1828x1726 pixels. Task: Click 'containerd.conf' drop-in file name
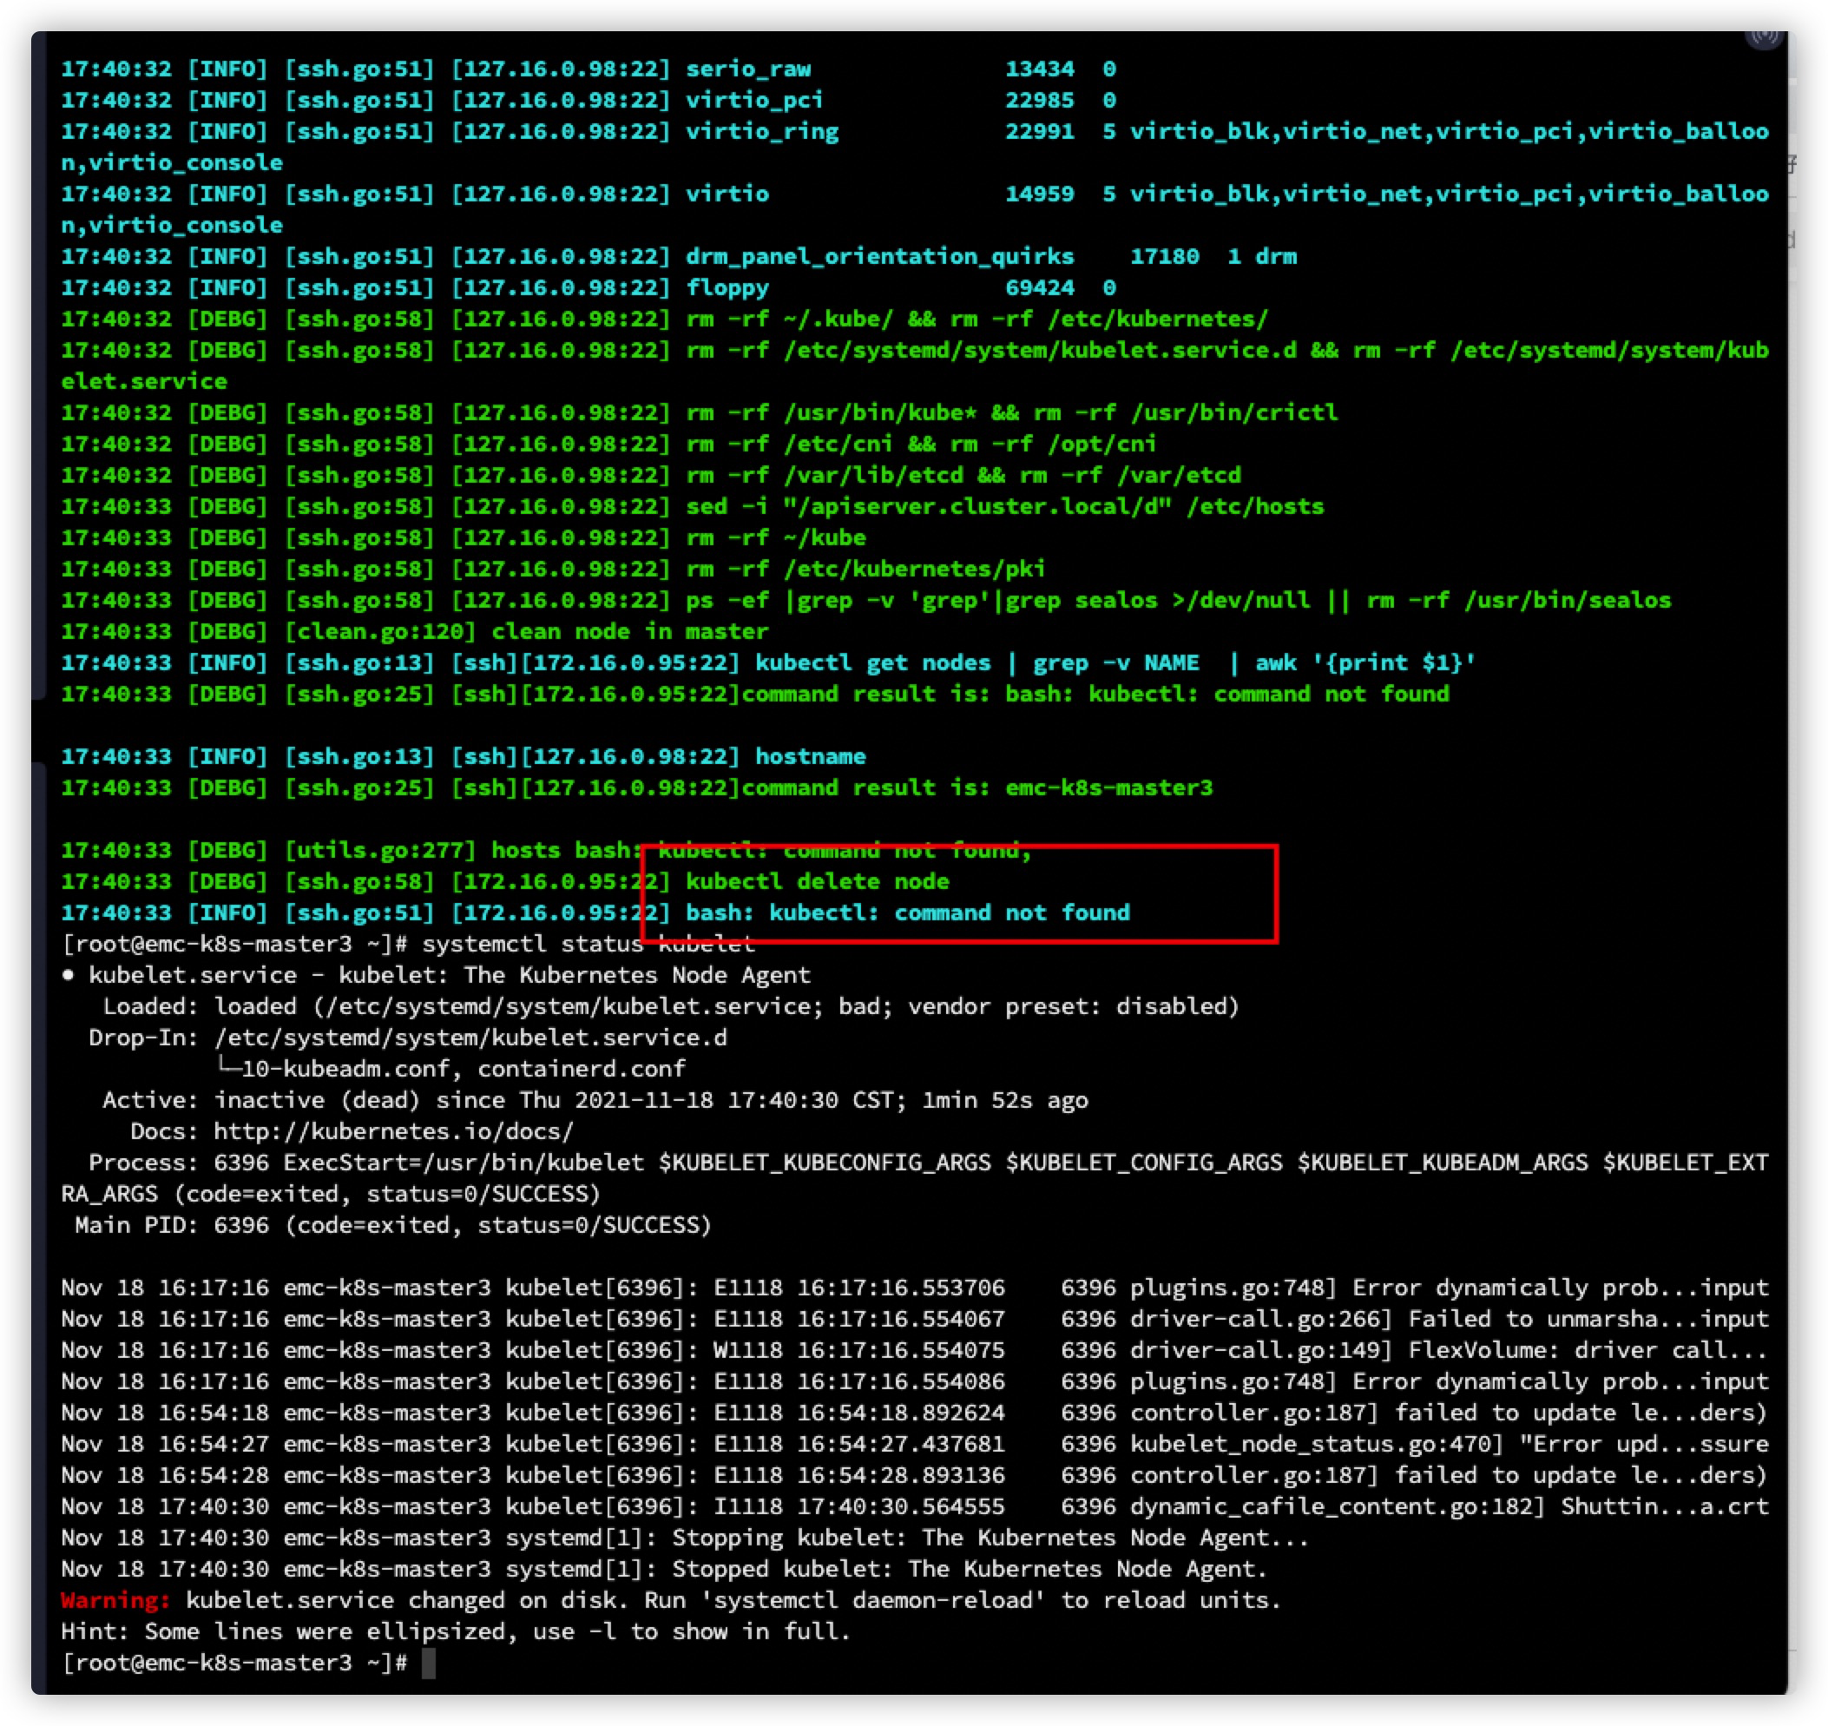pyautogui.click(x=581, y=1070)
